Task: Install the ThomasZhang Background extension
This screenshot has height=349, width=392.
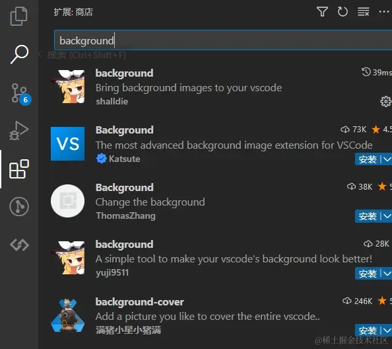Action: pos(368,216)
